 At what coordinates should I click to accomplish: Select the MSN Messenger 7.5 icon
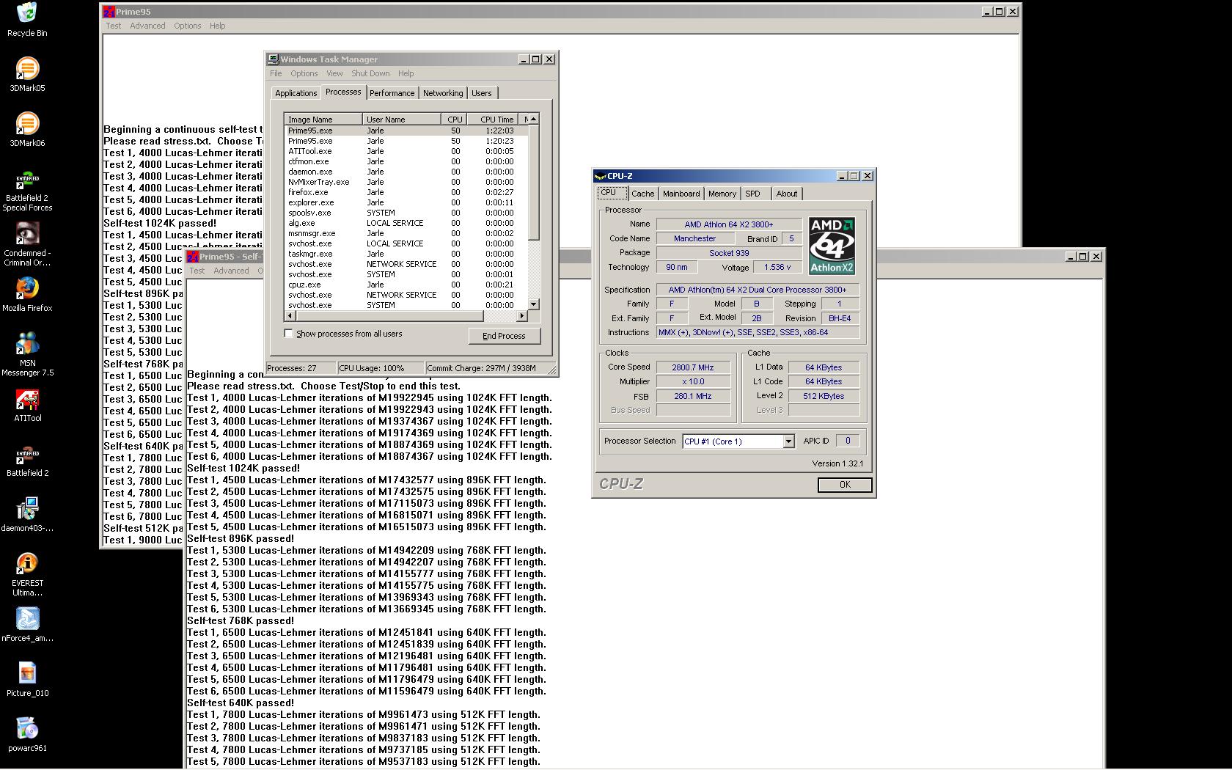click(x=27, y=354)
